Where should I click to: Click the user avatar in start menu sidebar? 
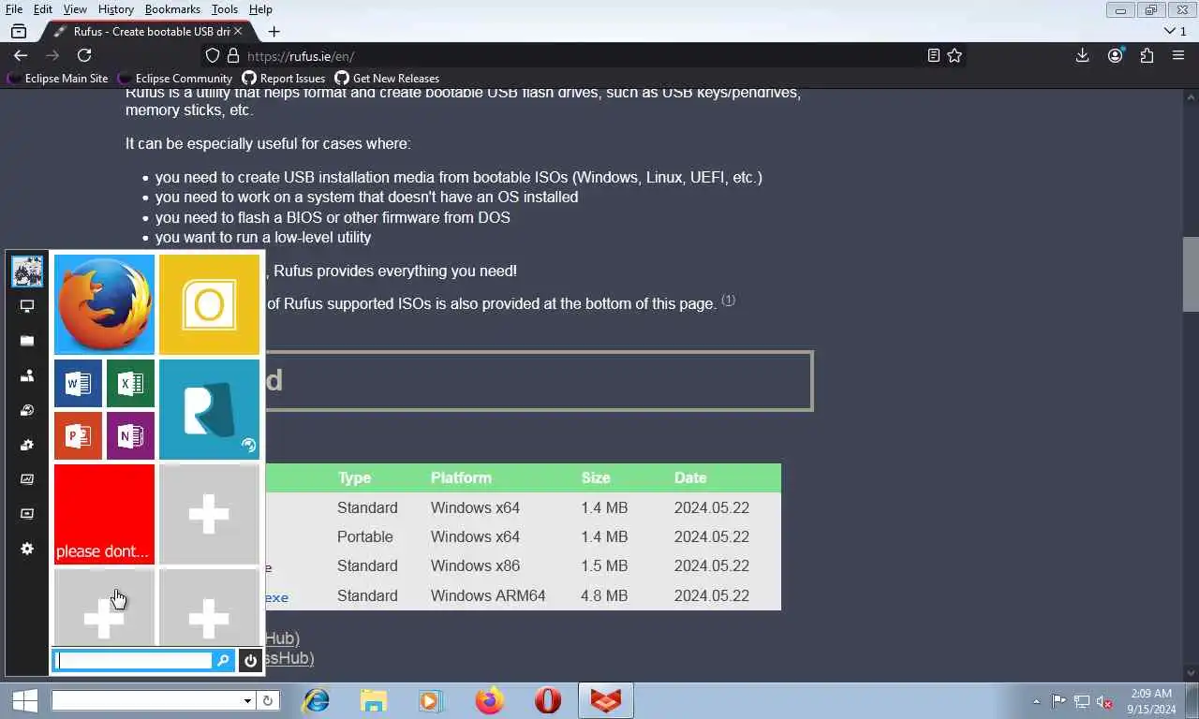pos(27,271)
